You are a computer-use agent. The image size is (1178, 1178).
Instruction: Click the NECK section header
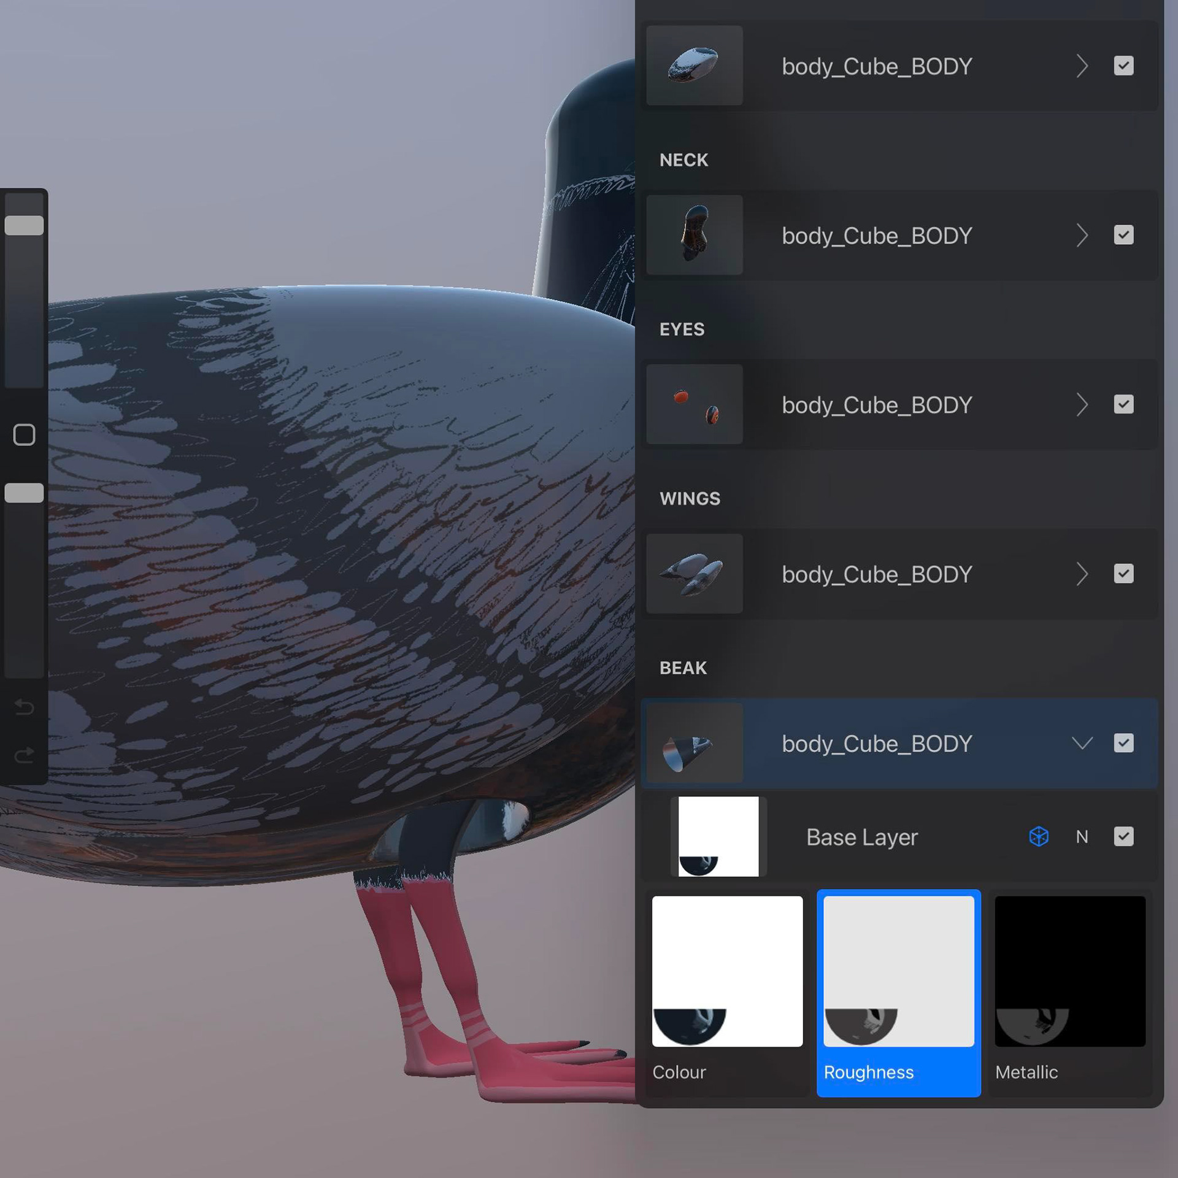[683, 160]
